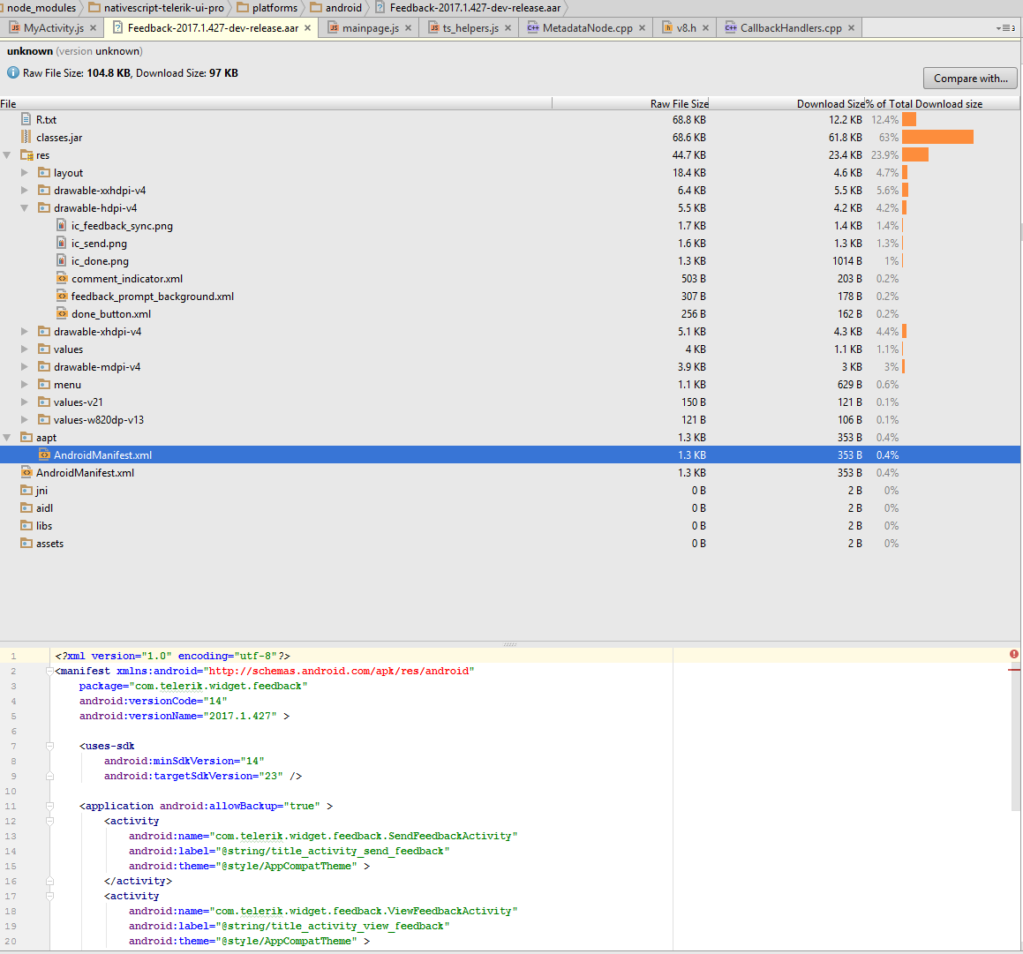Click comment_indicator.xml file icon

62,278
